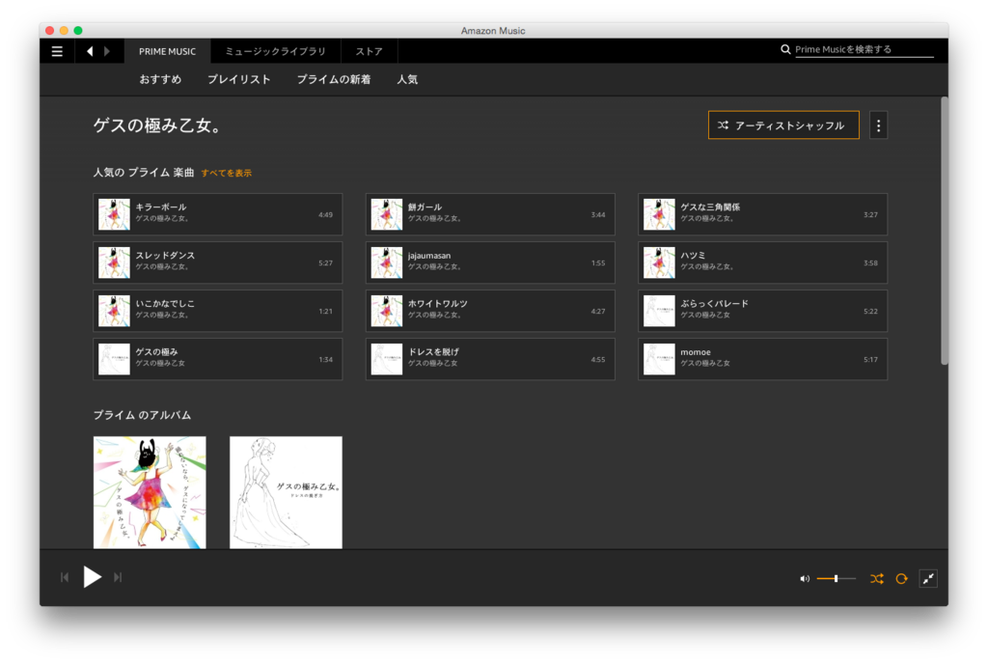Viewport: 988px width, 663px height.
Task: Open the three-dot more options menu
Action: coord(878,125)
